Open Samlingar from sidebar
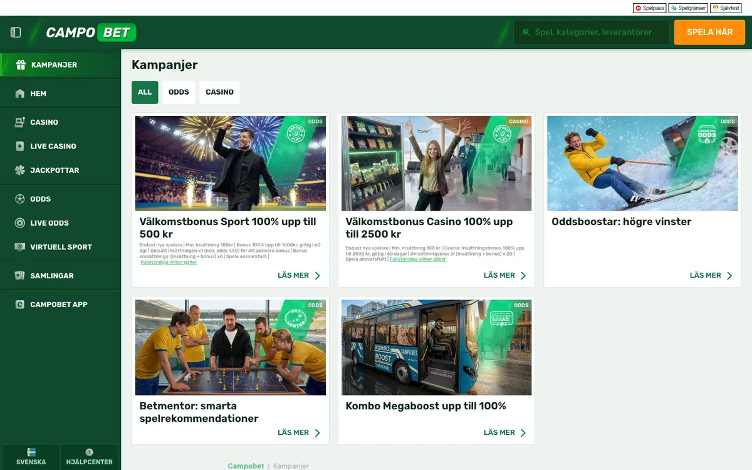Viewport: 752px width, 470px height. [60, 276]
